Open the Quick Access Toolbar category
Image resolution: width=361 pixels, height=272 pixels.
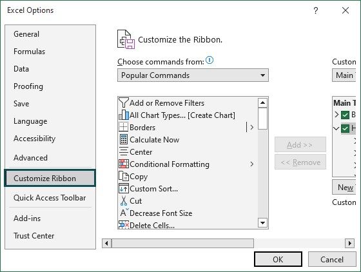tap(50, 198)
